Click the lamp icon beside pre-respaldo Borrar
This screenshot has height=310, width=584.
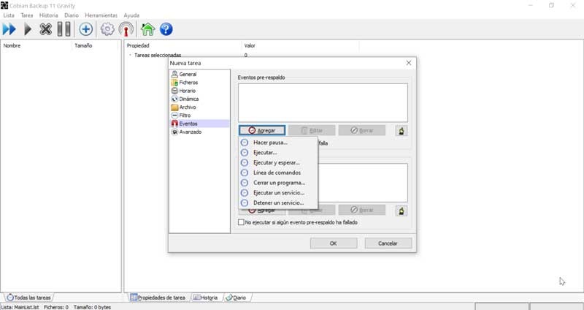[x=401, y=131]
